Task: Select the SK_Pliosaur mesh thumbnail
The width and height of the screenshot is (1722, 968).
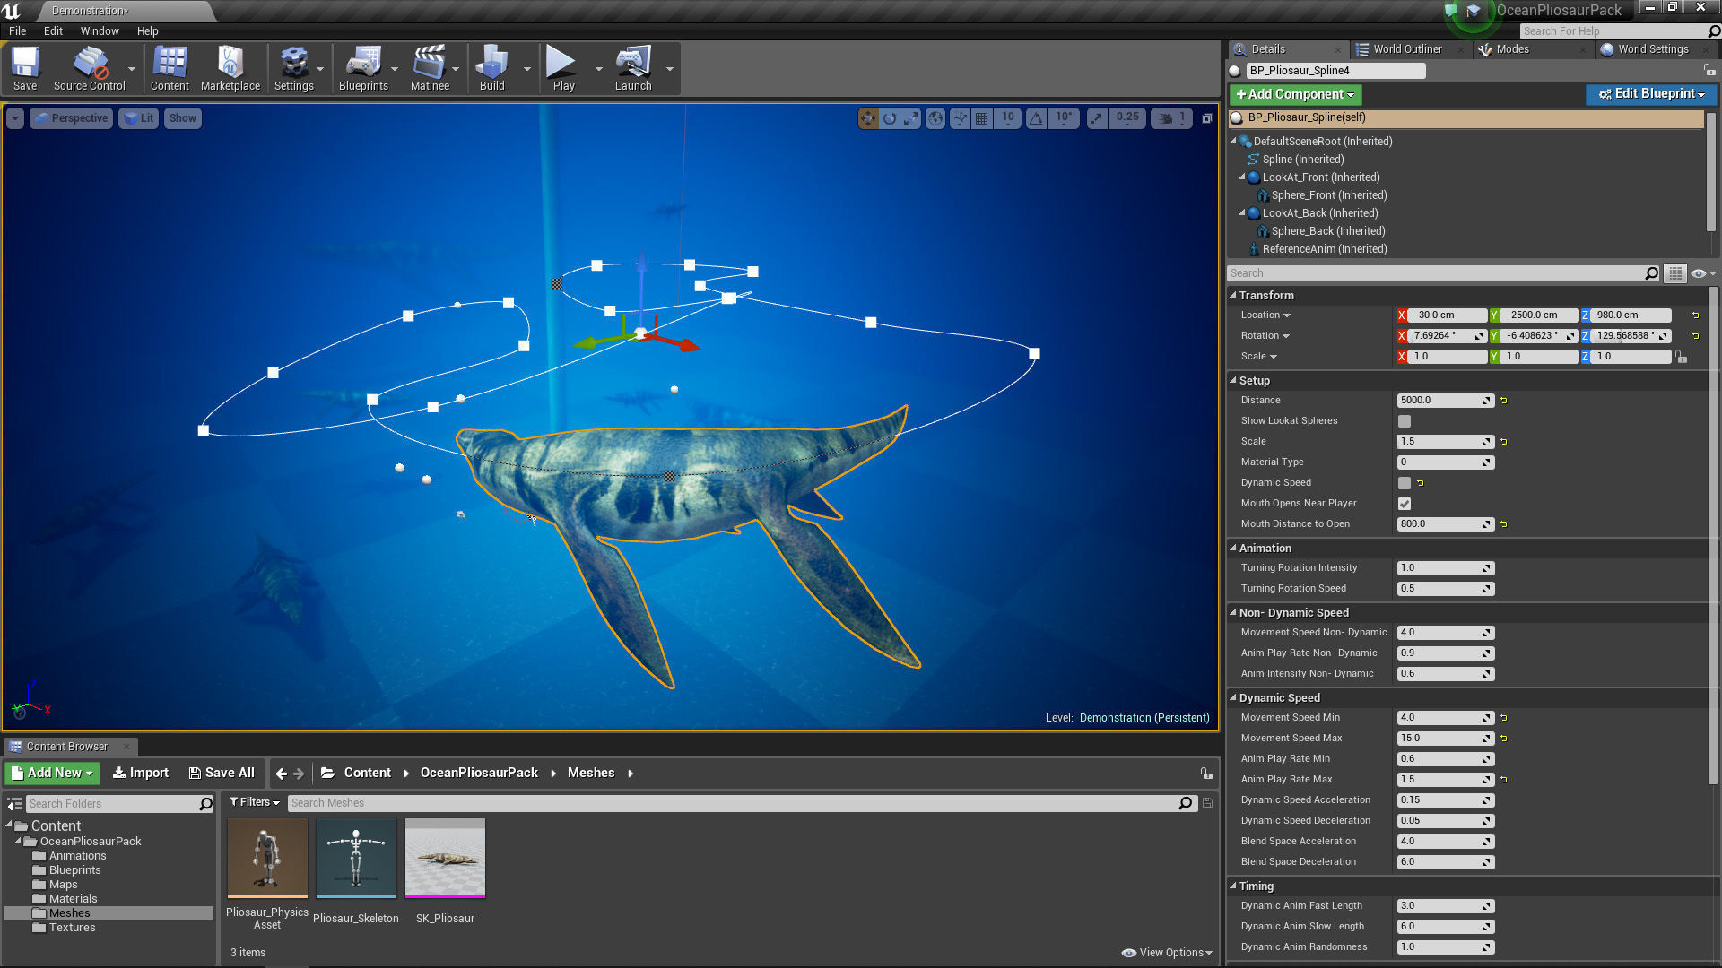Action: coord(445,858)
